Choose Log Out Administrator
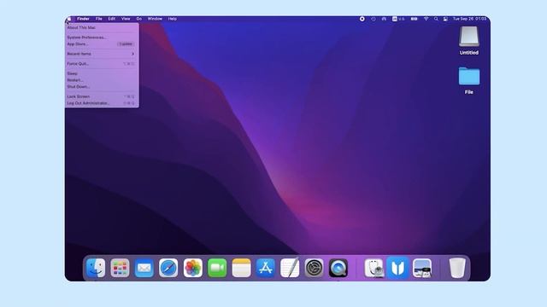This screenshot has height=307, width=547. pos(102,103)
